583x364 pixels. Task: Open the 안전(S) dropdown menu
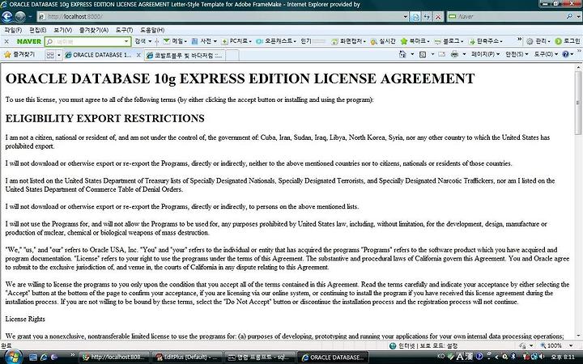click(x=517, y=54)
